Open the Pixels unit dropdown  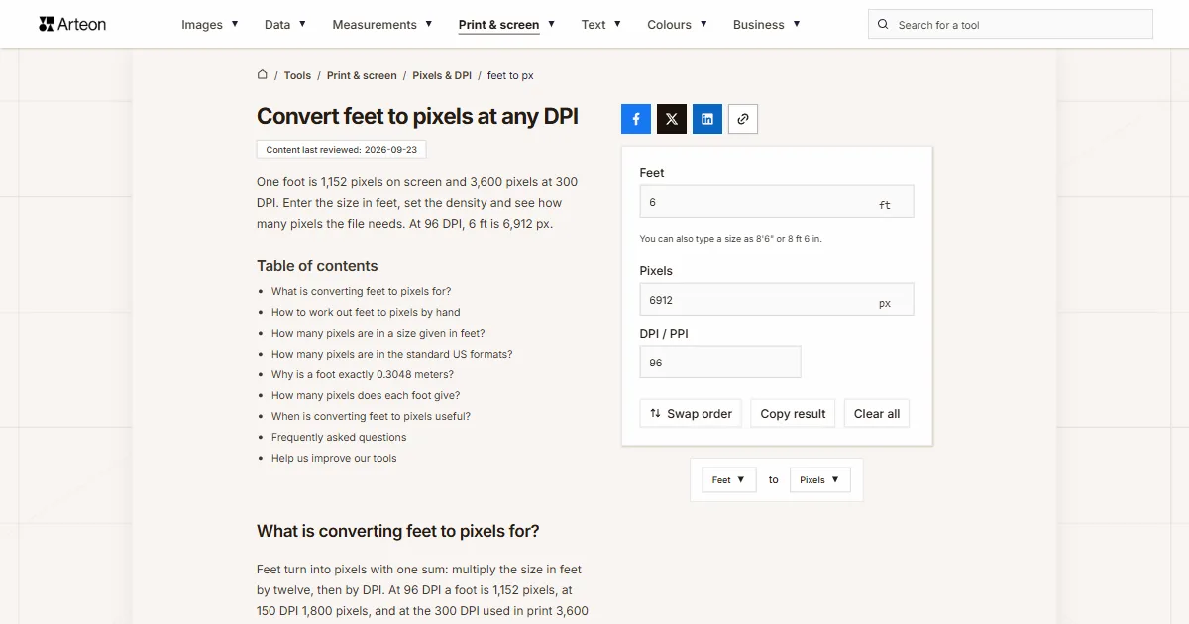click(x=819, y=480)
